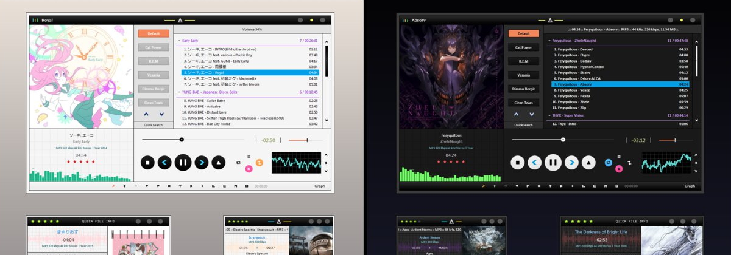731x255 pixels.
Task: Toggle the repeat arrows icon in Royal window
Action: click(238, 163)
